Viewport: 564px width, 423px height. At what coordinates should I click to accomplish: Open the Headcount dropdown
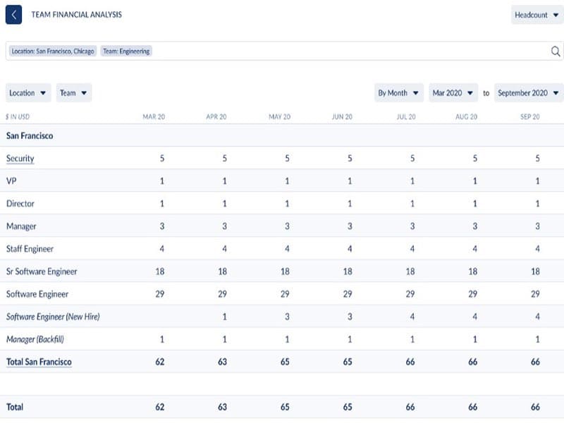click(x=537, y=15)
